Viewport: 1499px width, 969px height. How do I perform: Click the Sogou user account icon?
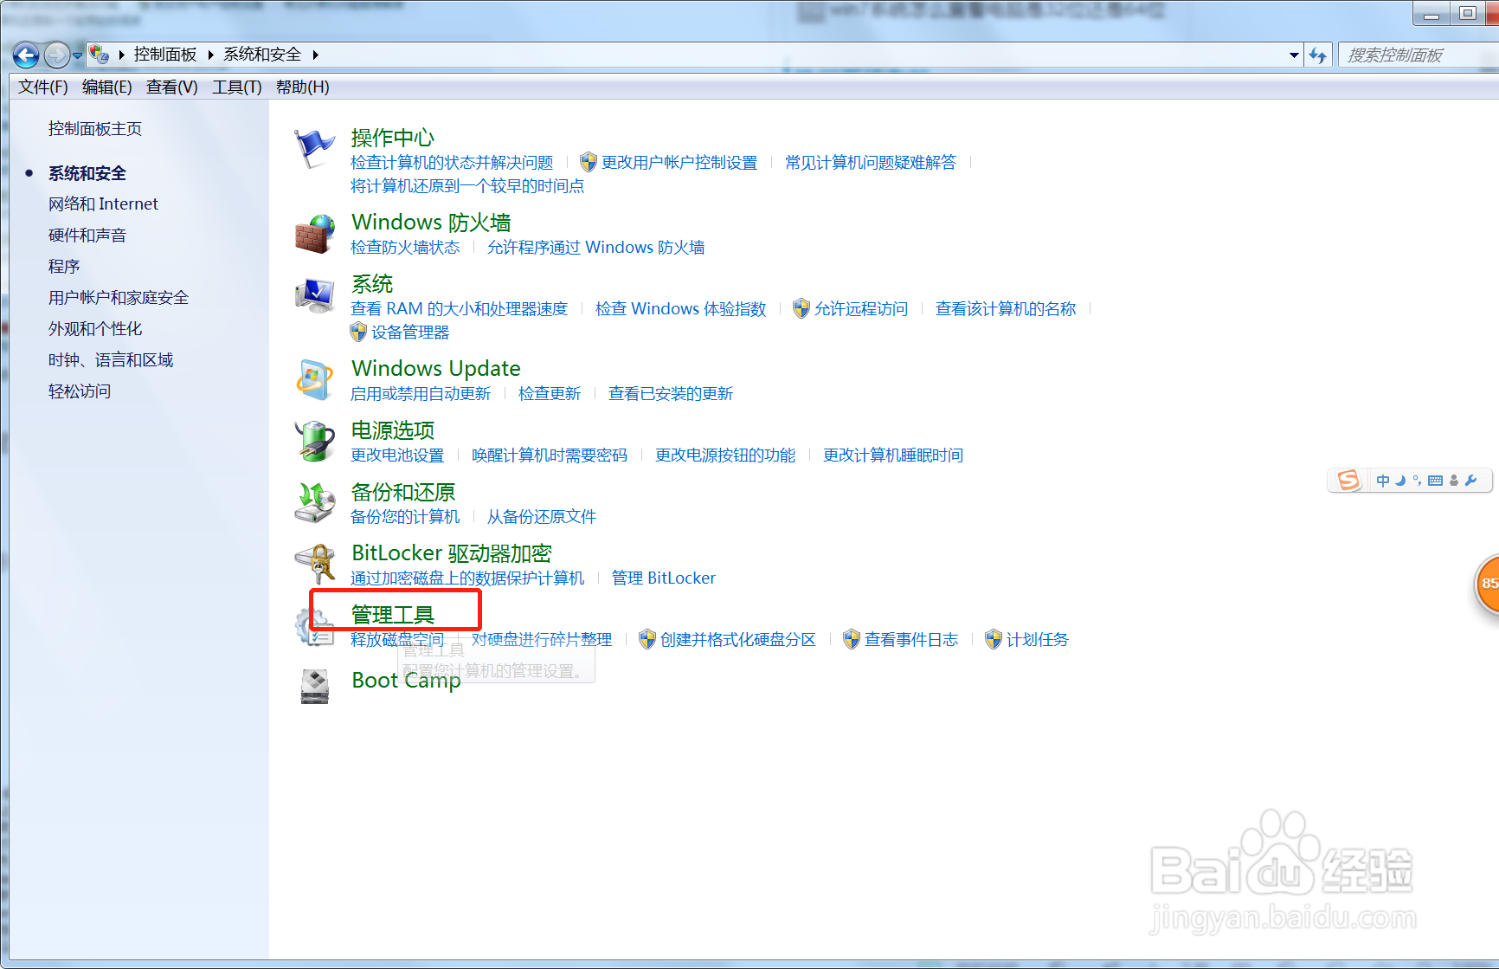tap(1454, 481)
